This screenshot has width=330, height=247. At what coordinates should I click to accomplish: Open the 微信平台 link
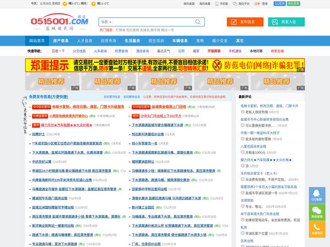[x=241, y=4]
